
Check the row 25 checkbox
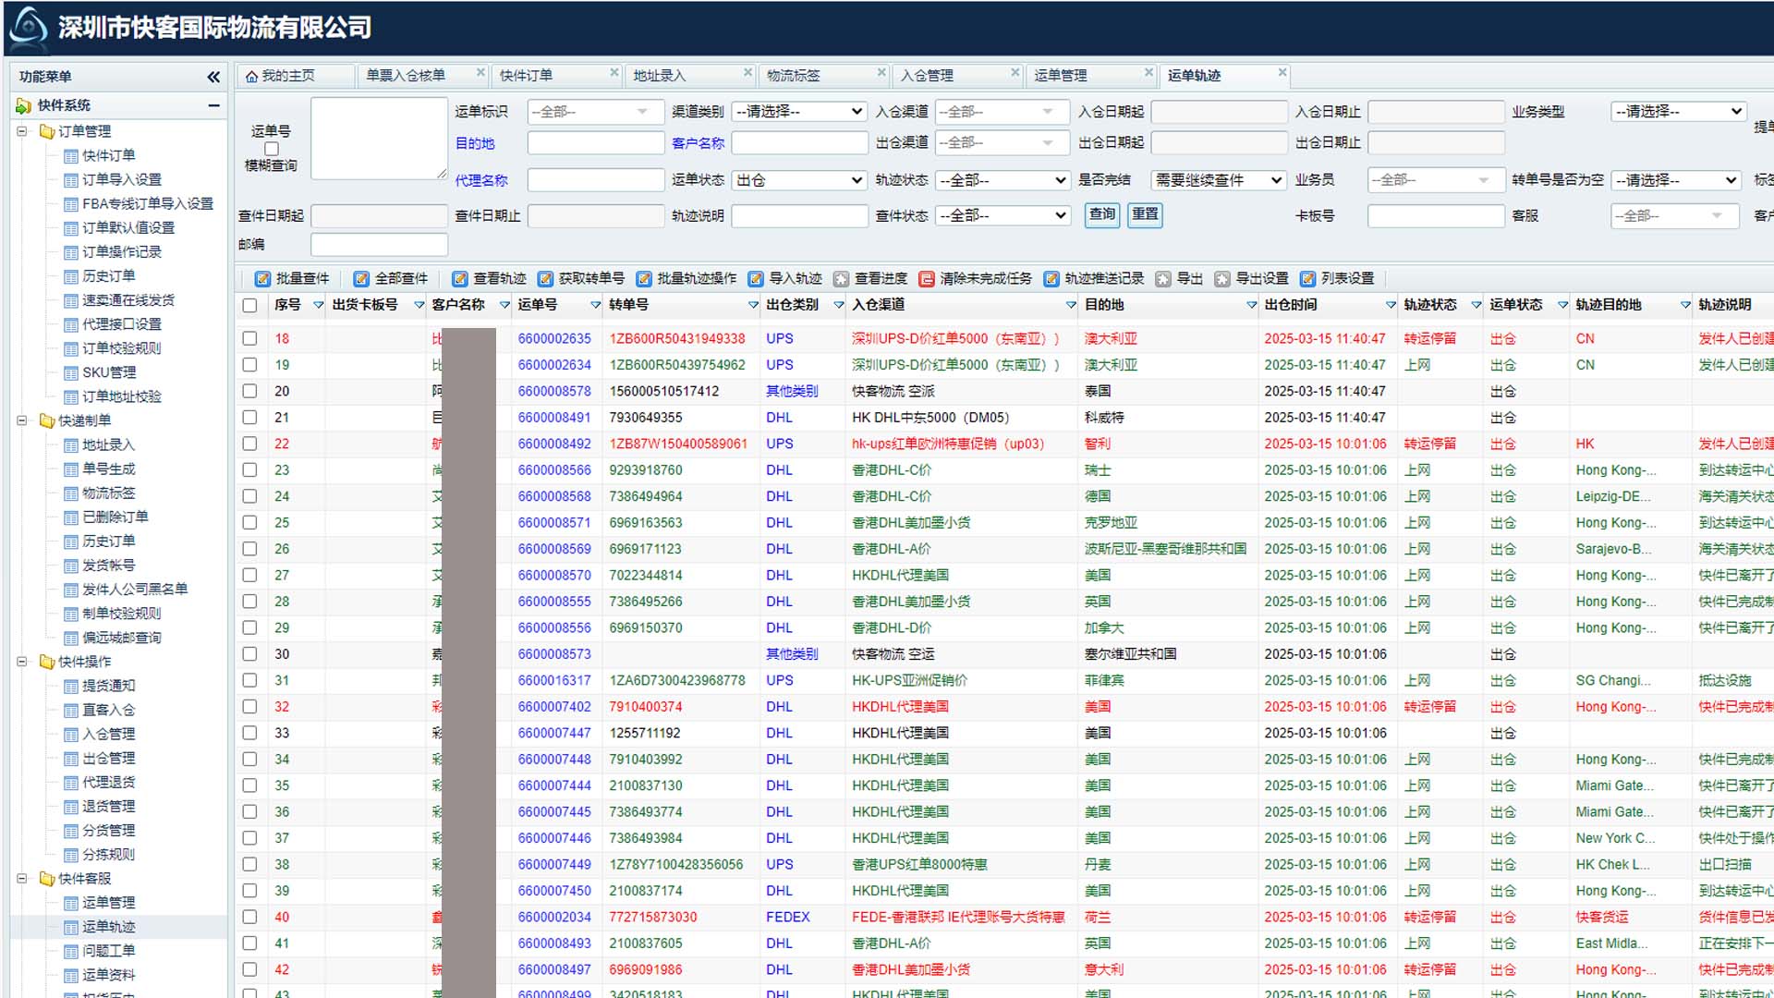pos(249,522)
